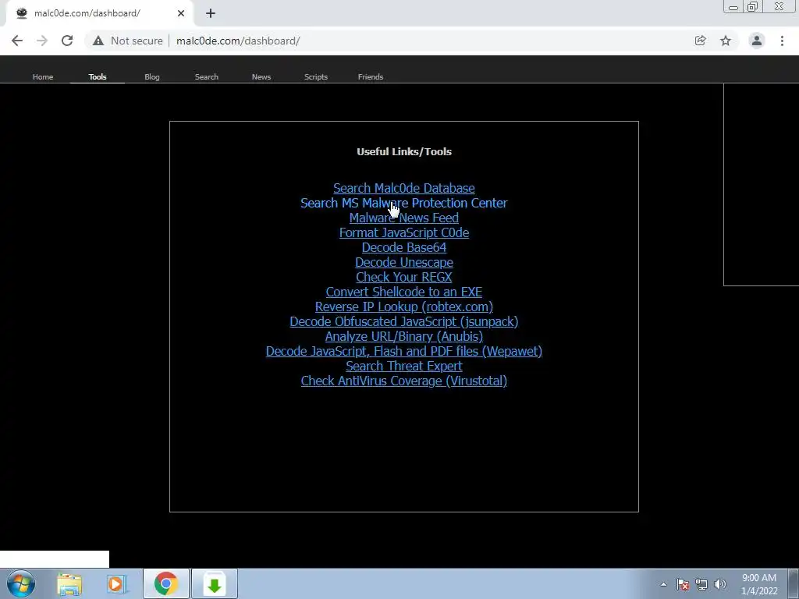This screenshot has height=599, width=799.
Task: Open Format JavaScript C0de link
Action: (404, 232)
